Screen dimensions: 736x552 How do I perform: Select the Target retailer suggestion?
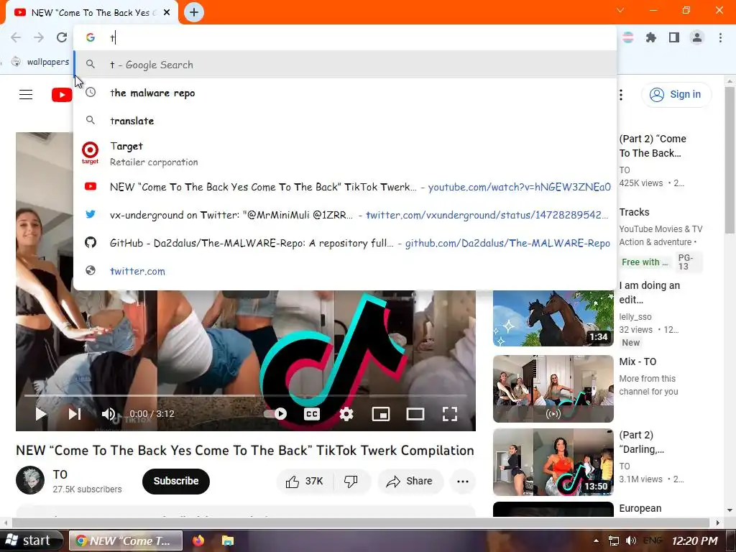tap(345, 154)
